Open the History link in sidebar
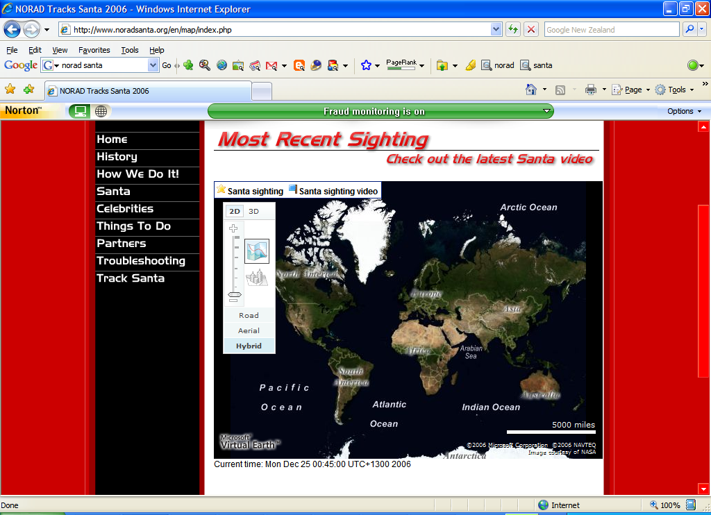The width and height of the screenshot is (711, 515). pos(117,157)
